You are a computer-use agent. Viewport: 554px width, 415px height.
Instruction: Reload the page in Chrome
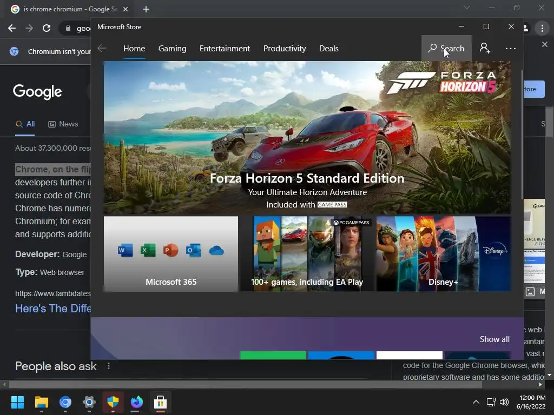47,28
